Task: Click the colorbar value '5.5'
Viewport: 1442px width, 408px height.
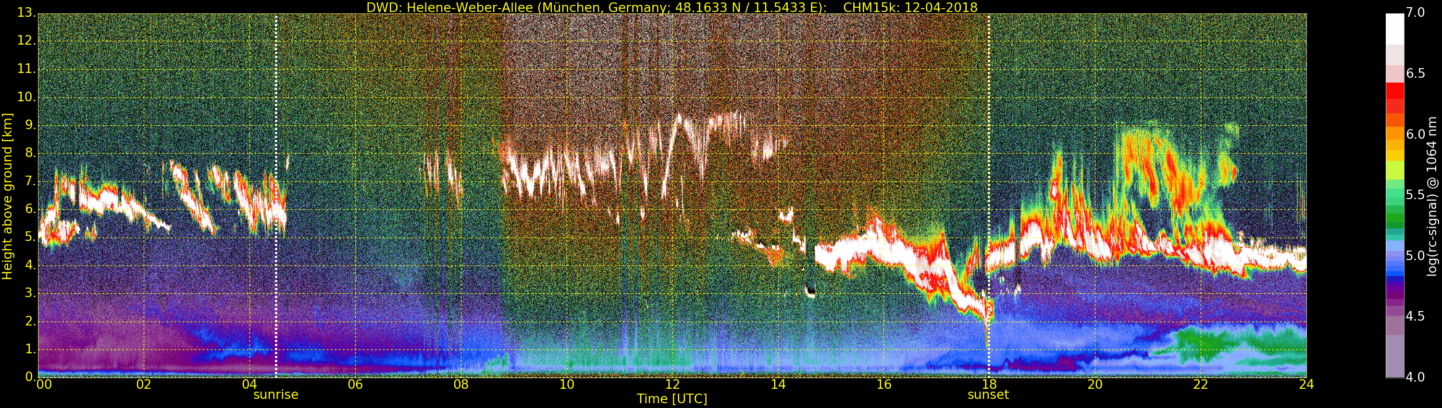Action: 1415,194
